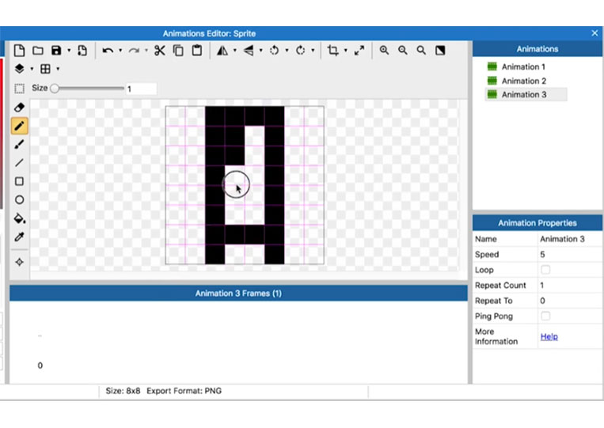Redo the last undone action
Viewport: 604px width, 428px height.
click(134, 51)
